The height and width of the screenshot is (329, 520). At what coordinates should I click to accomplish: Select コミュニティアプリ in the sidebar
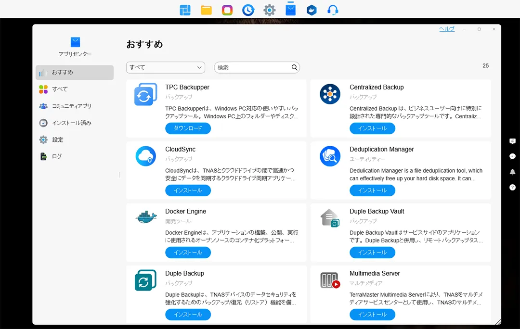pos(71,106)
